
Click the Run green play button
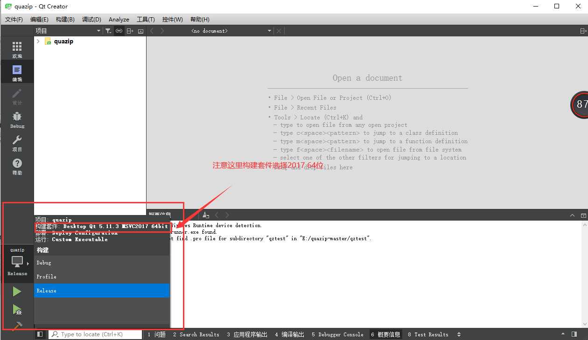pos(17,291)
